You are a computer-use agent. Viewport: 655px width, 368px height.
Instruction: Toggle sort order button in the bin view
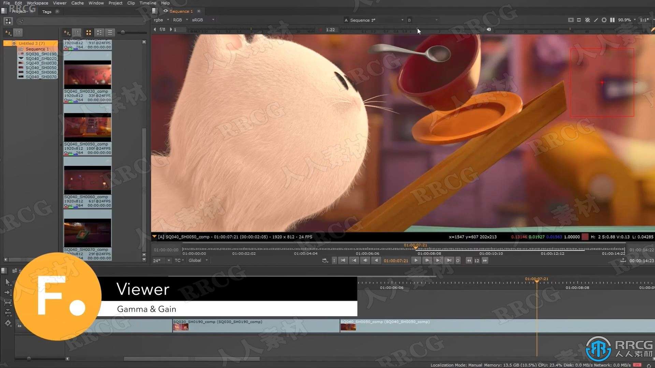(x=76, y=33)
